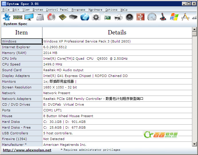Image resolution: width=198 pixels, height=155 pixels.
Task: Click the RAM memory module icon
Action: pyautogui.click(x=18, y=17)
